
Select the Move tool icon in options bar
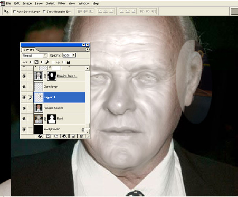coord(6,12)
